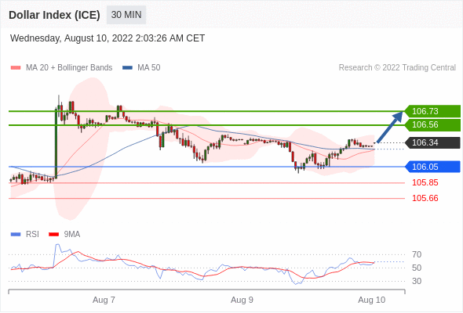The height and width of the screenshot is (313, 463).
Task: Click the blue upward forecast arrow
Action: (390, 128)
